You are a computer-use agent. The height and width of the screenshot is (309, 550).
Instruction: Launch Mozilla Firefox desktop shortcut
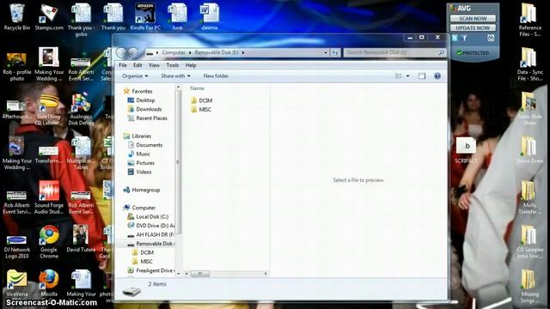coord(49,282)
